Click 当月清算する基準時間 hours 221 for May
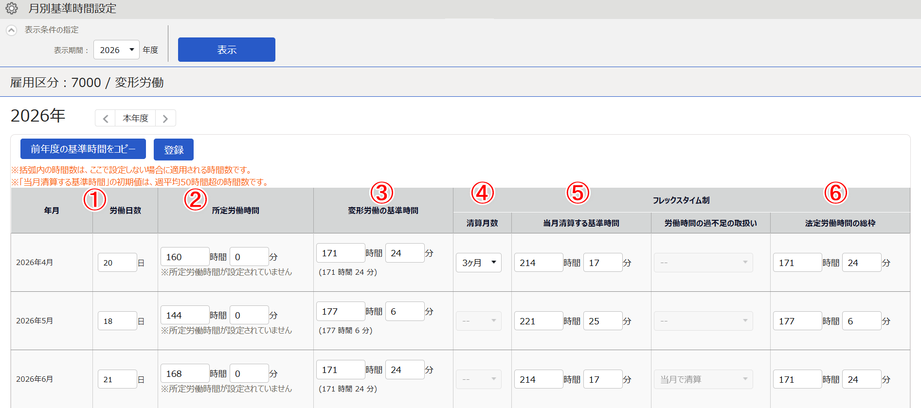The width and height of the screenshot is (921, 408). (539, 321)
